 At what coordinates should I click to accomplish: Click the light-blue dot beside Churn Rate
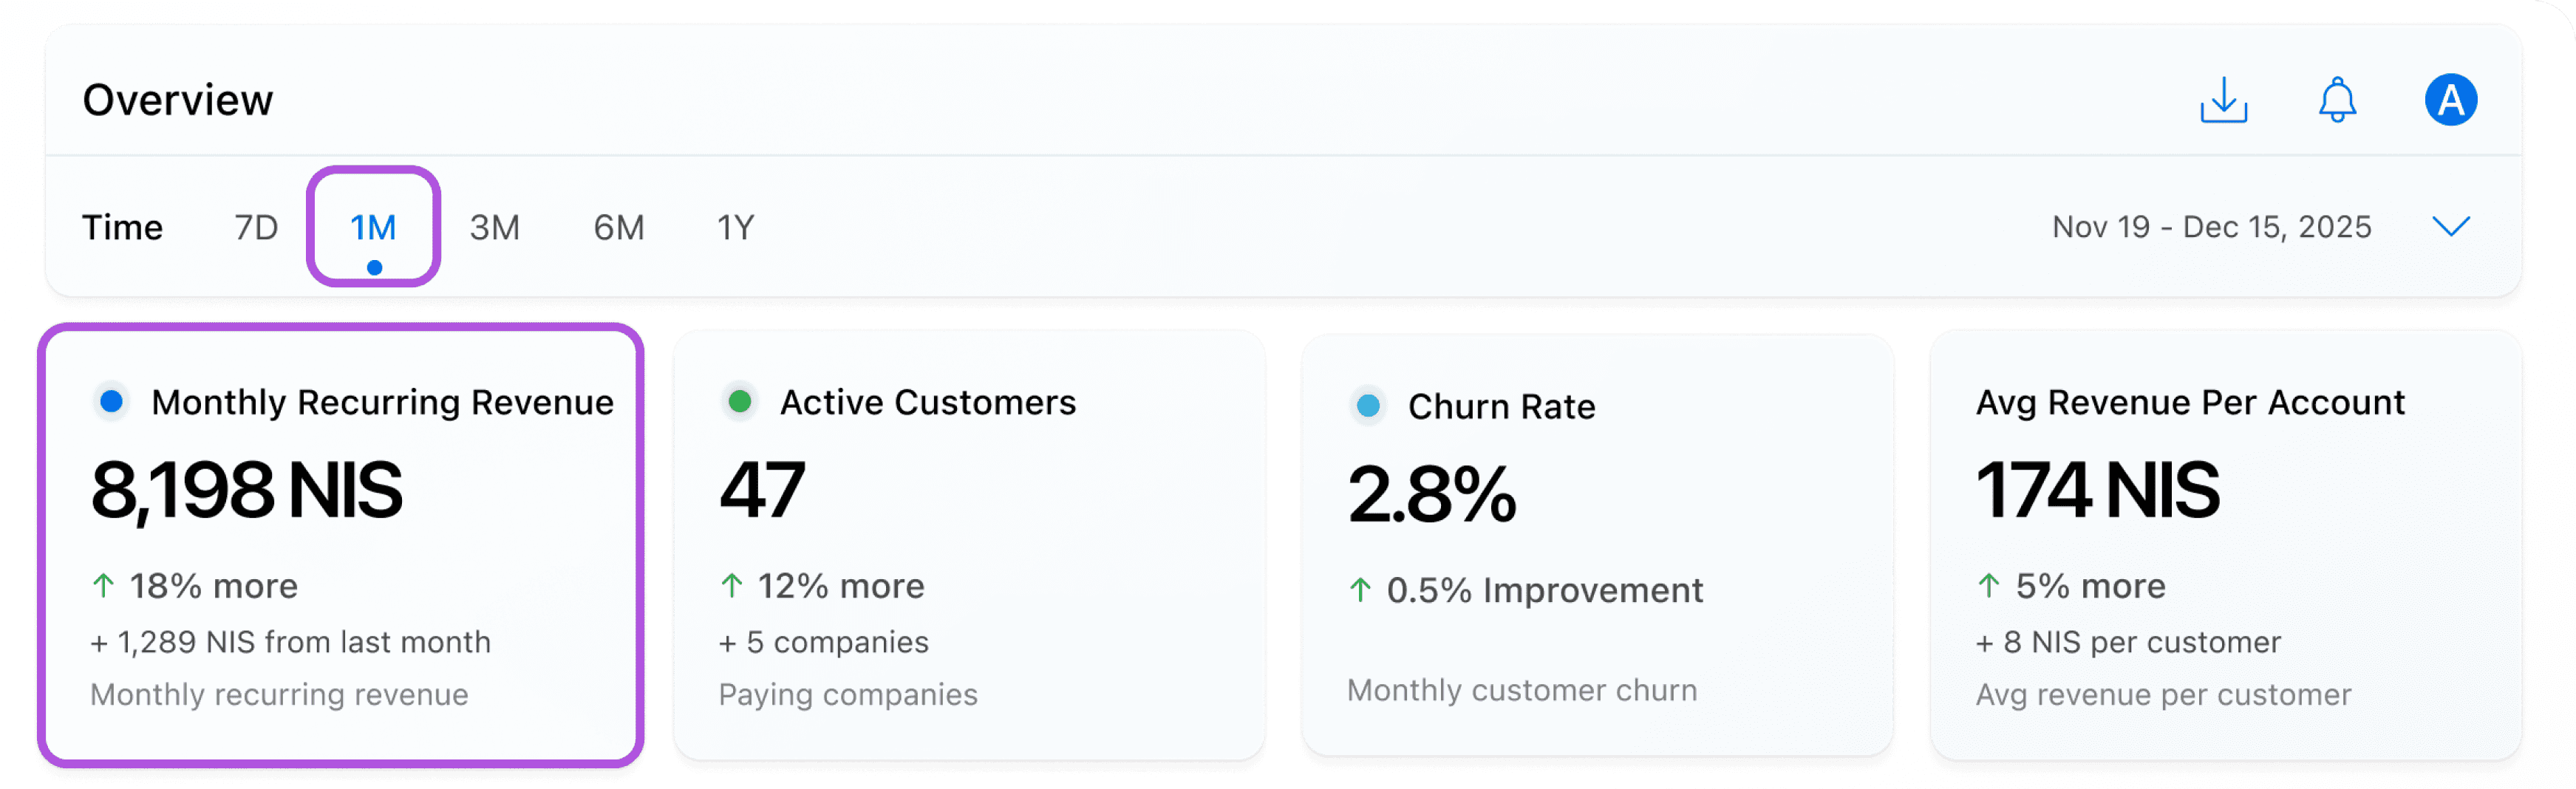1368,406
